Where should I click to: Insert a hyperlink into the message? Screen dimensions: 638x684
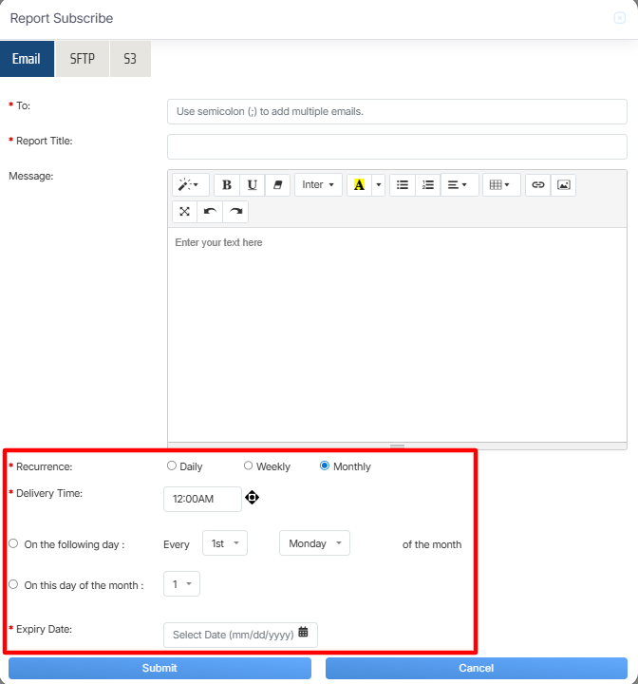[x=538, y=185]
